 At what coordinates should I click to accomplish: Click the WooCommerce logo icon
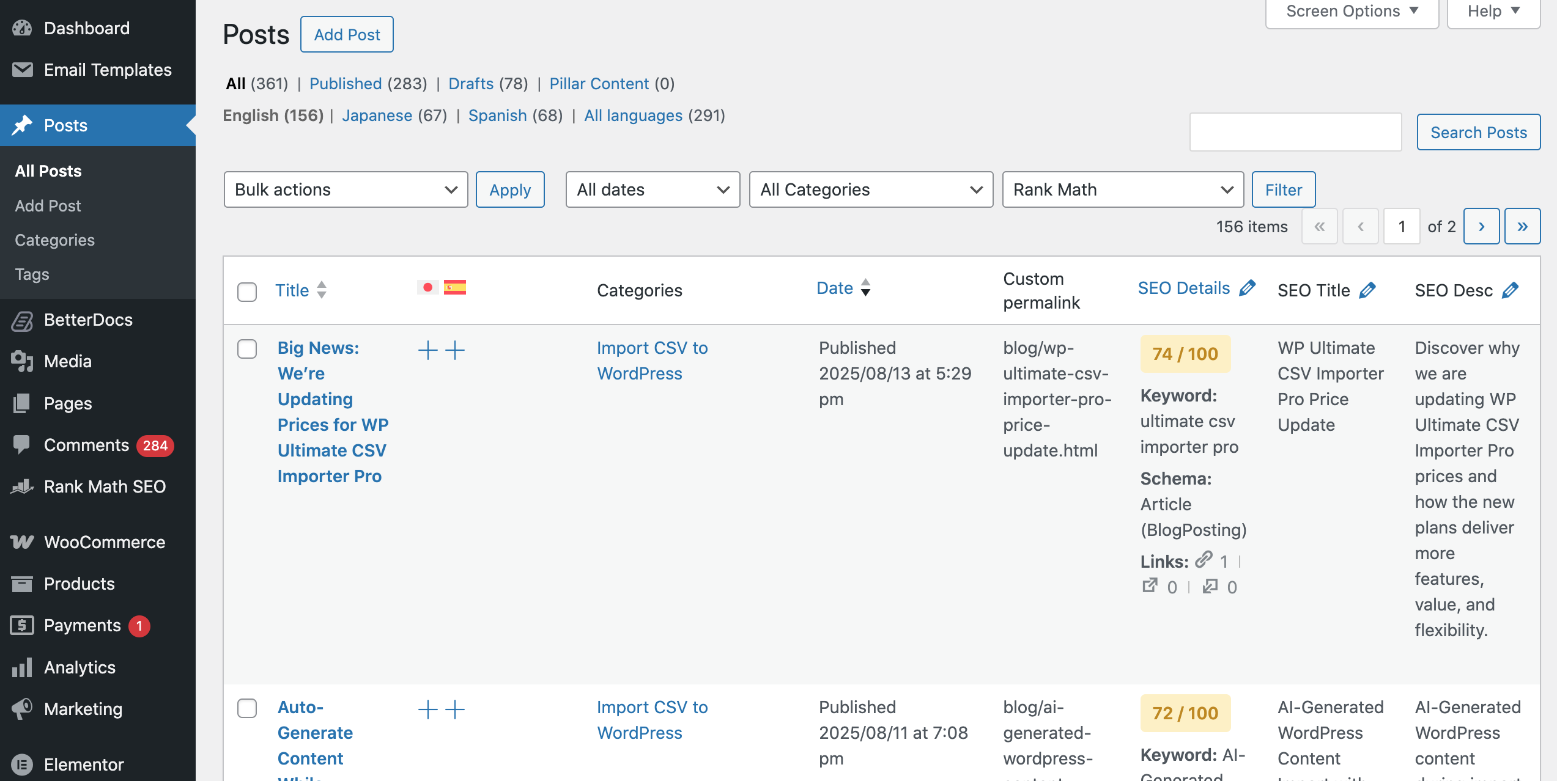[x=23, y=542]
